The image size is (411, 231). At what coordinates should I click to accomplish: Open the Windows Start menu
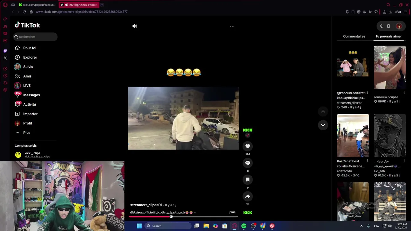point(139,226)
